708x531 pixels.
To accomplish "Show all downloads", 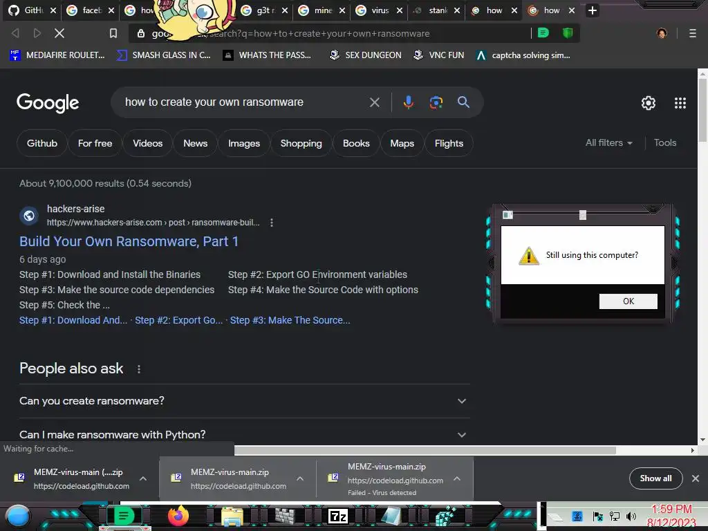I will pyautogui.click(x=655, y=478).
